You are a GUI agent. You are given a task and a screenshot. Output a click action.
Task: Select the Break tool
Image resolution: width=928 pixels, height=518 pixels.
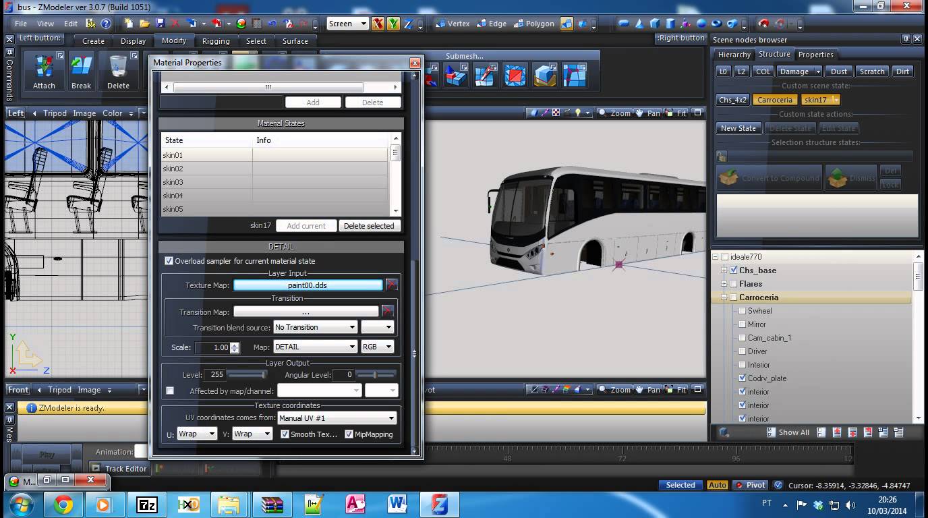(x=82, y=71)
